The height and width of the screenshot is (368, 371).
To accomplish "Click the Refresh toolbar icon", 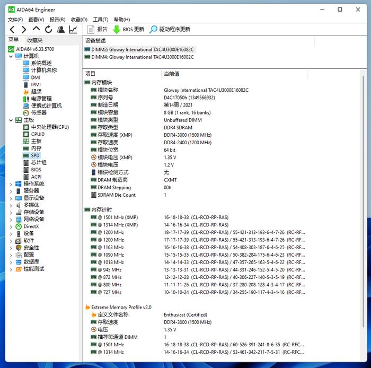I will click(49, 29).
